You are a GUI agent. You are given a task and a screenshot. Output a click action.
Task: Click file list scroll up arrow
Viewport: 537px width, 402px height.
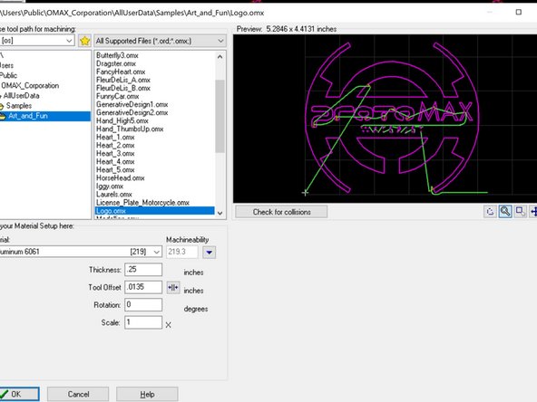[x=220, y=56]
